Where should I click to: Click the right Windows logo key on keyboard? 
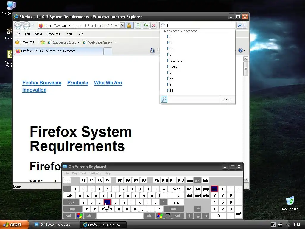[x=160, y=216]
